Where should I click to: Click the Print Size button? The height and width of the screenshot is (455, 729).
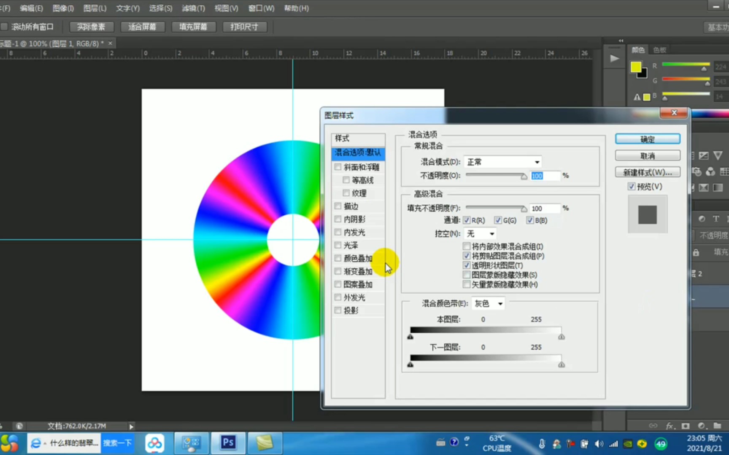(244, 27)
